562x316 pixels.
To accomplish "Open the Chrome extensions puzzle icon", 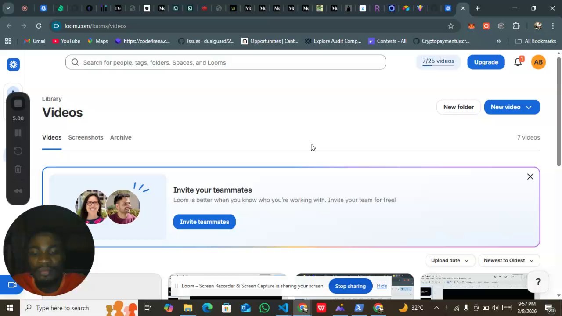I will (x=516, y=26).
